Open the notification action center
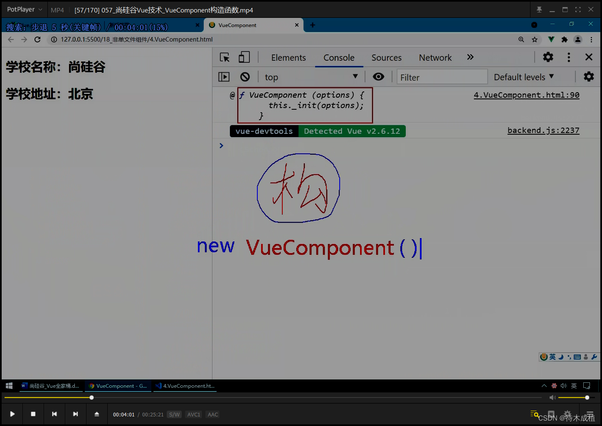This screenshot has height=426, width=602. (587, 386)
